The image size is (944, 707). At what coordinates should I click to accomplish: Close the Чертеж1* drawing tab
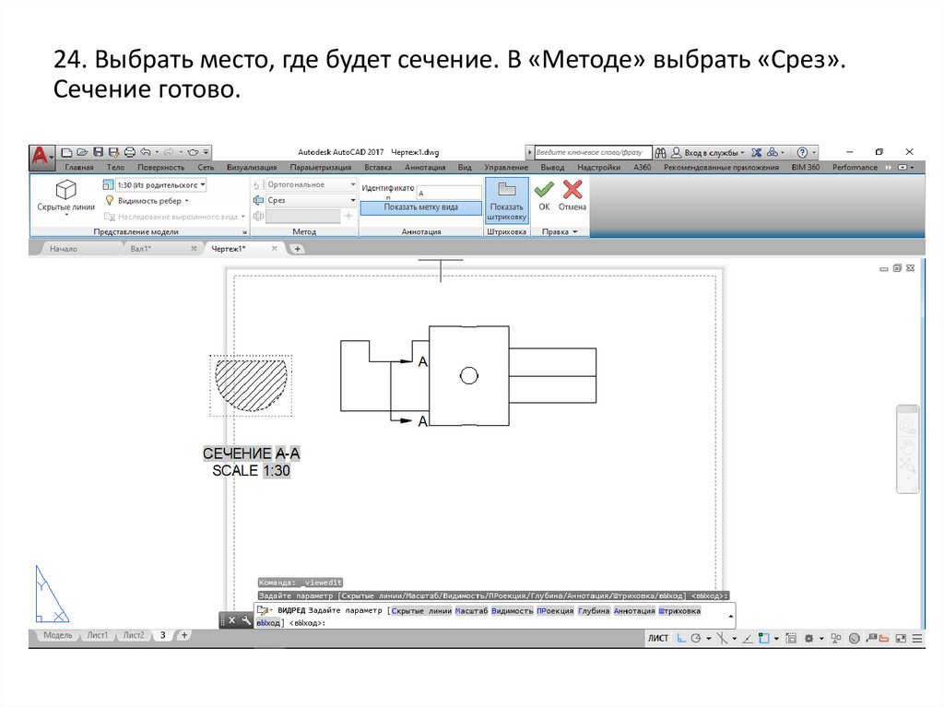click(x=274, y=248)
